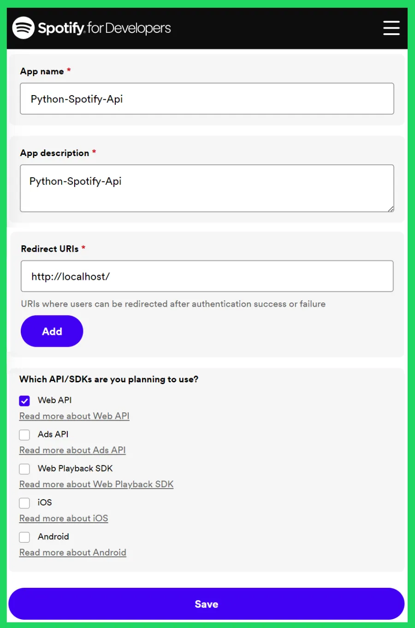This screenshot has width=415, height=628.
Task: Check the Android option
Action: click(24, 537)
